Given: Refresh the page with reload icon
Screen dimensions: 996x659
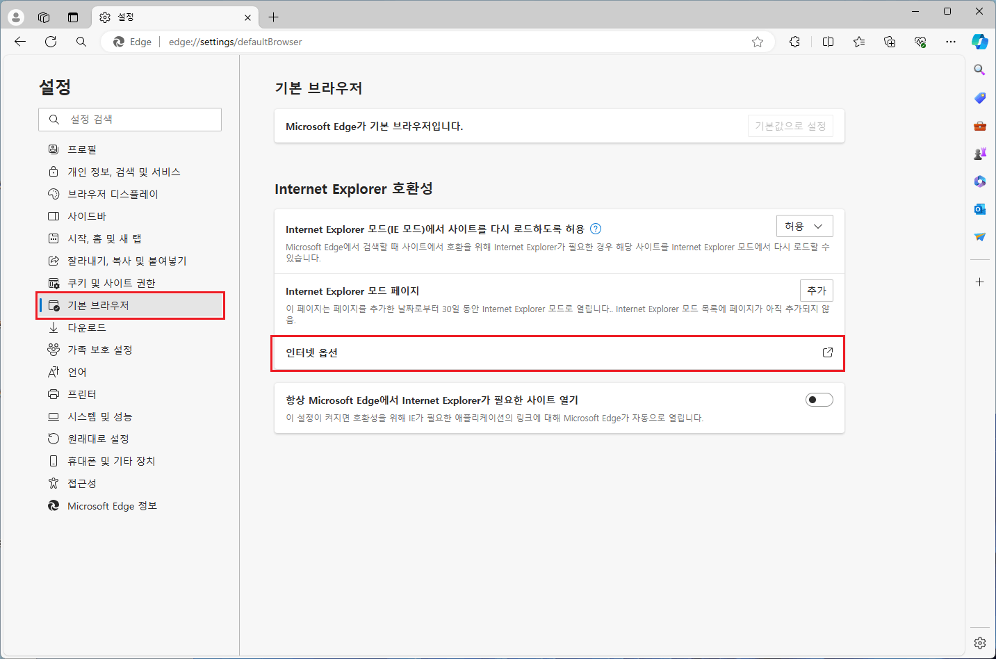Looking at the screenshot, I should 51,42.
